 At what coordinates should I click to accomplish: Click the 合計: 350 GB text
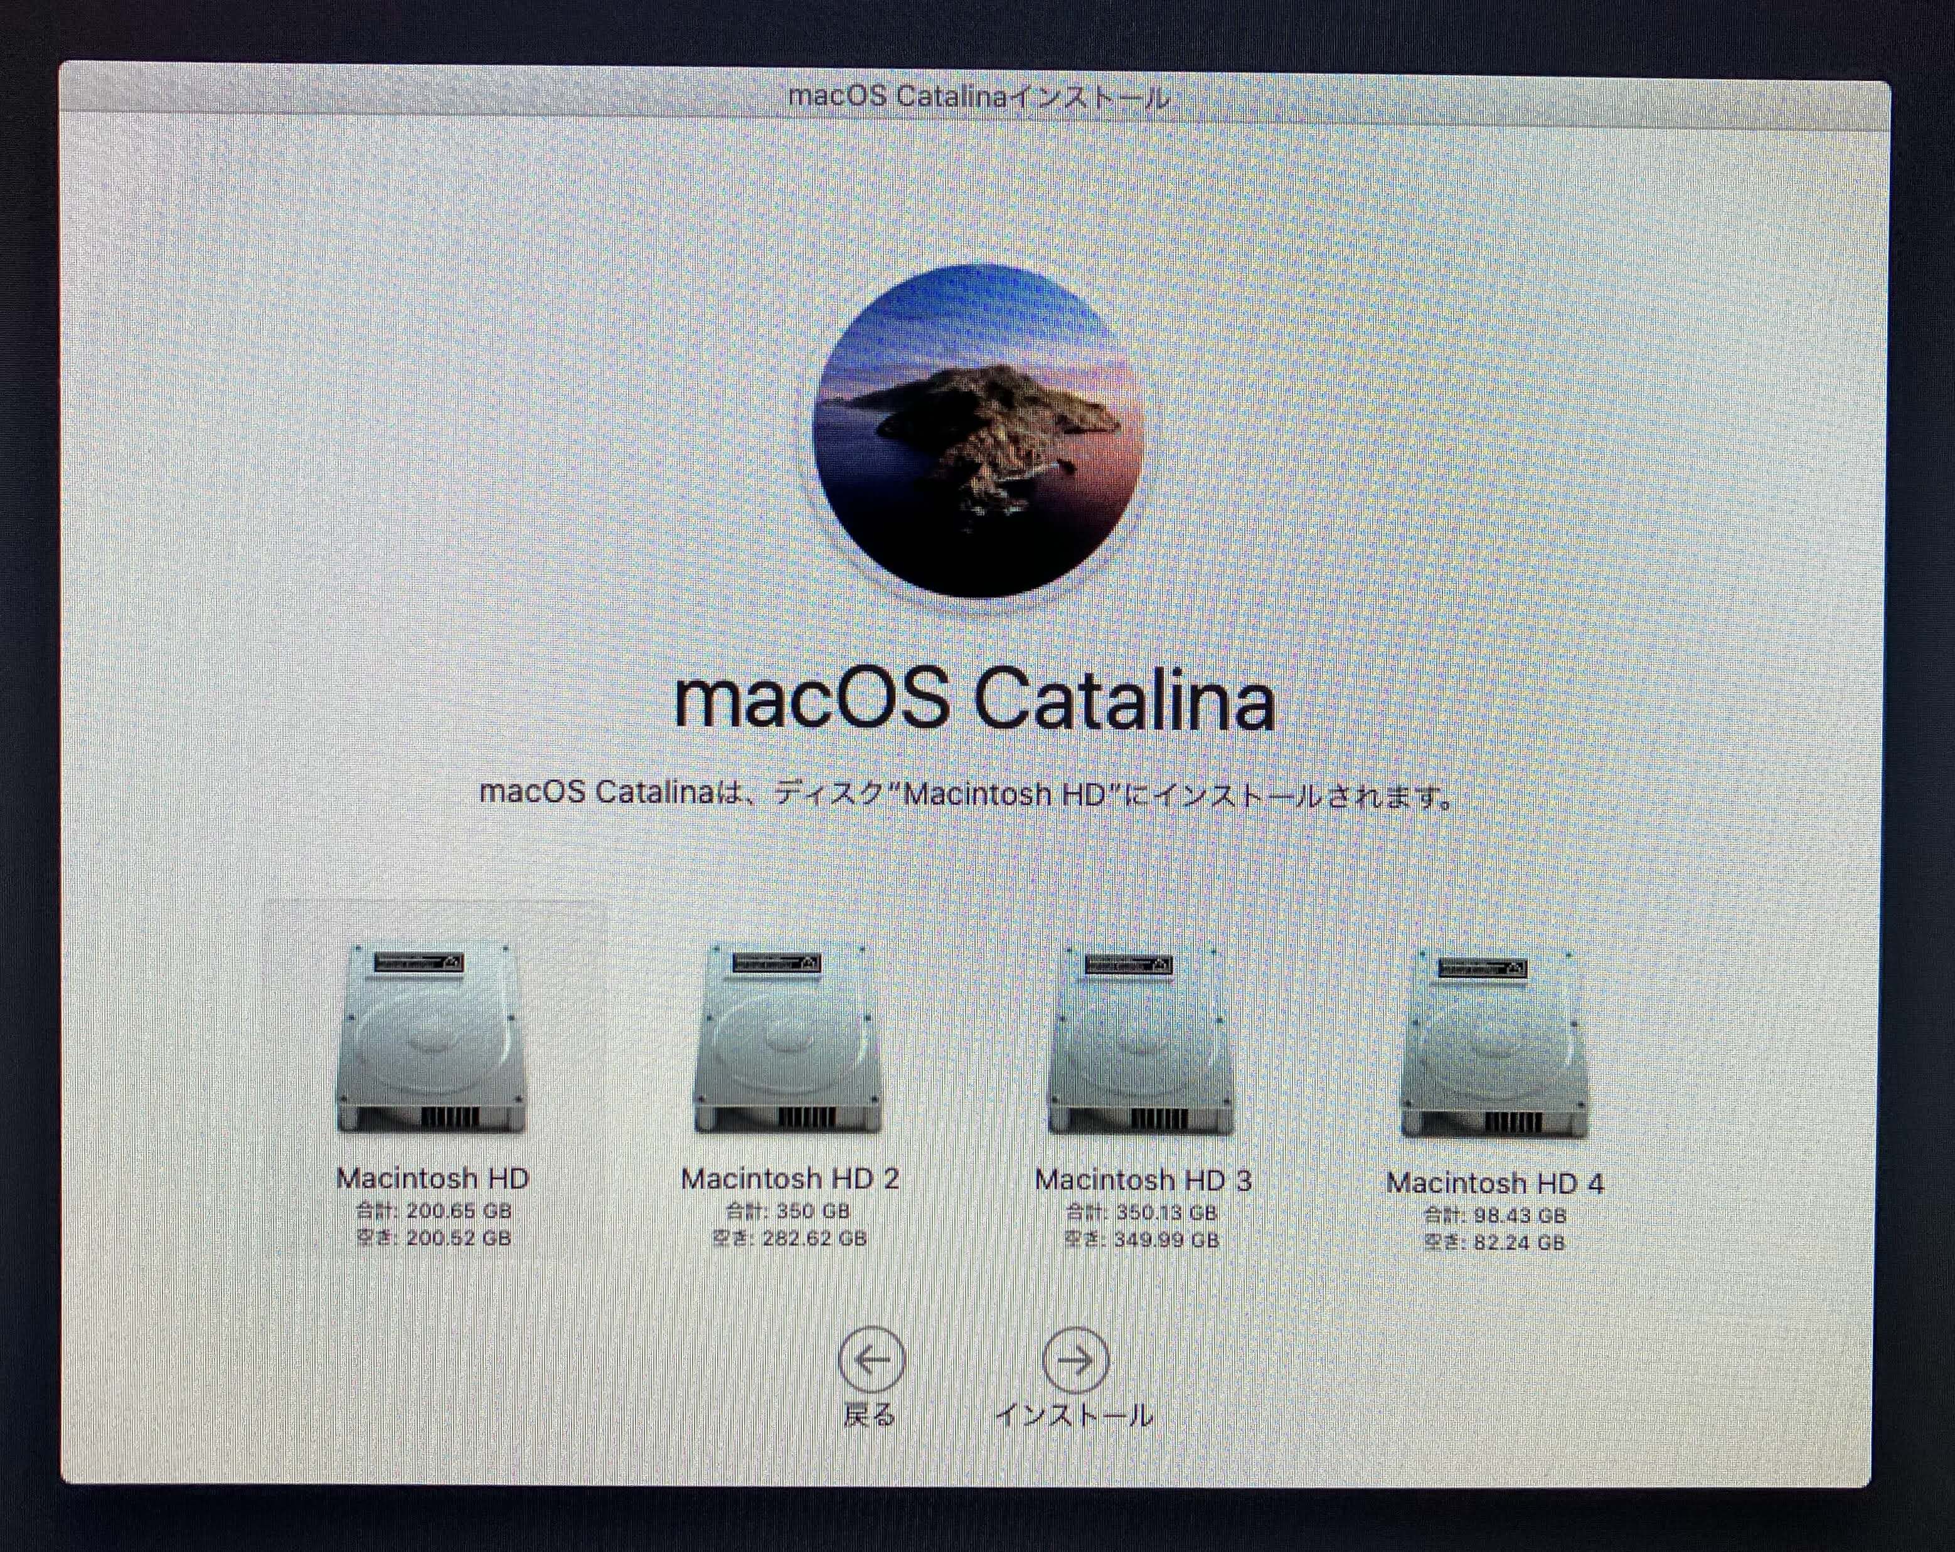(787, 1211)
